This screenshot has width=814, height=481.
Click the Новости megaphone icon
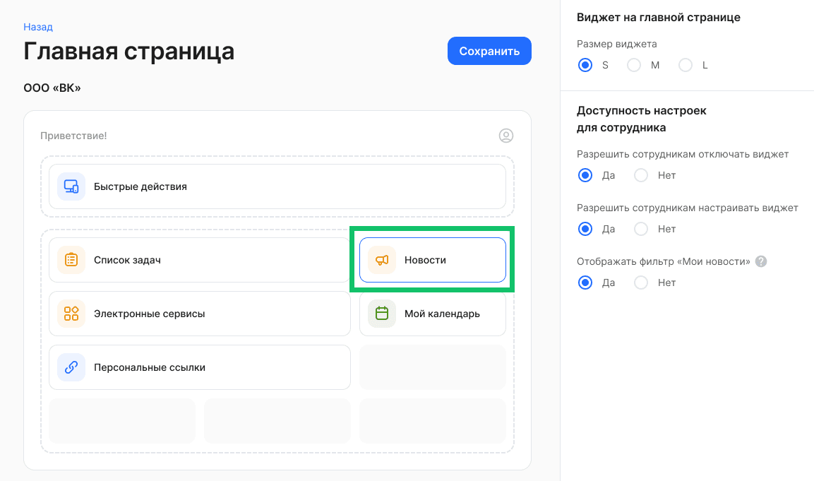(381, 259)
